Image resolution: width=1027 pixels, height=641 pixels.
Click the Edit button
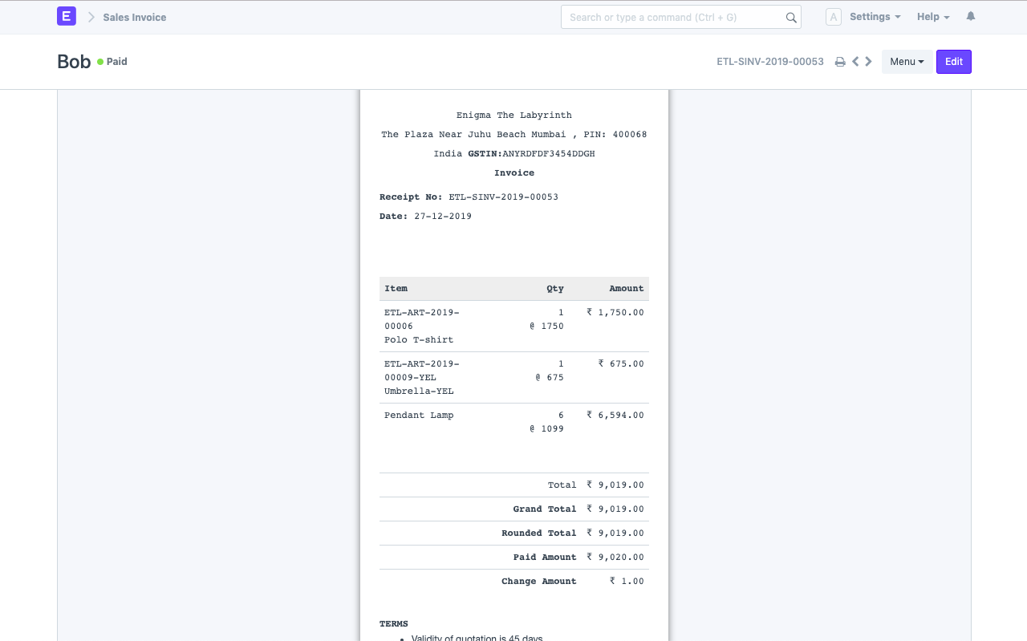tap(954, 62)
